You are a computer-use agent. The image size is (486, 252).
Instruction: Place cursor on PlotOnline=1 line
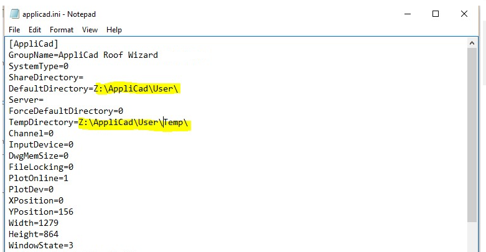click(x=39, y=178)
